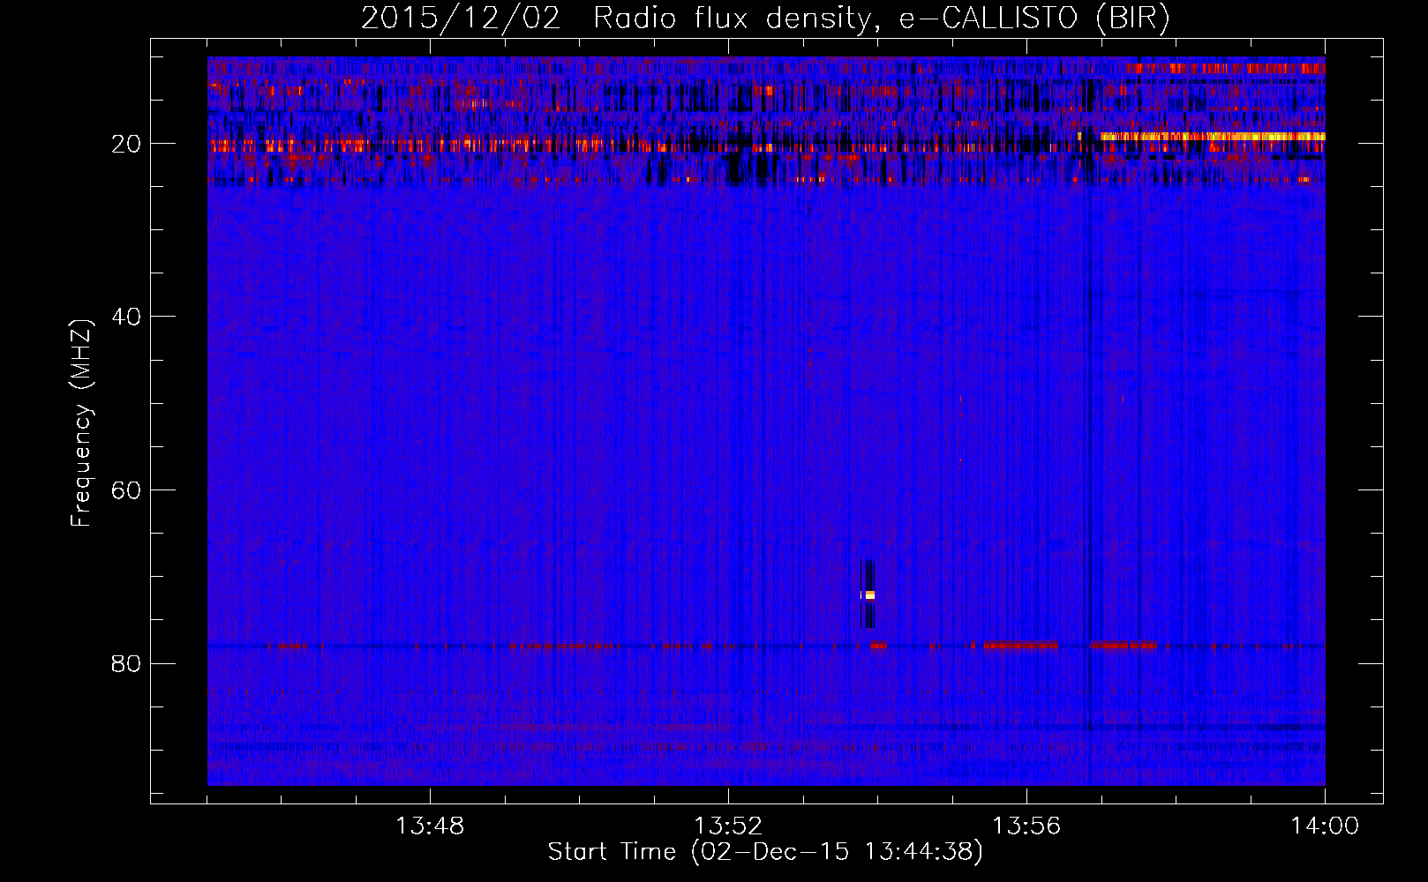
Task: Click the Start Time axis caption
Action: [765, 852]
